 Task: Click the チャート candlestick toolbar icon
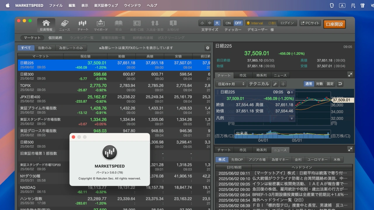(83, 25)
